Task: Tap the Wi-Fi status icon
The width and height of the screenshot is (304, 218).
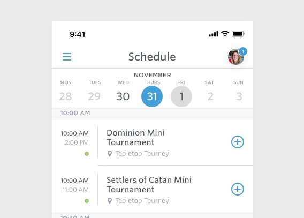Action: pyautogui.click(x=225, y=34)
